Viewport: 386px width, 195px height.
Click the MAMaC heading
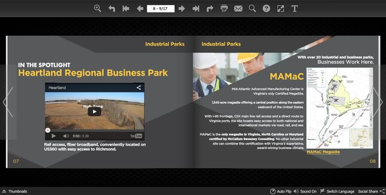click(287, 77)
